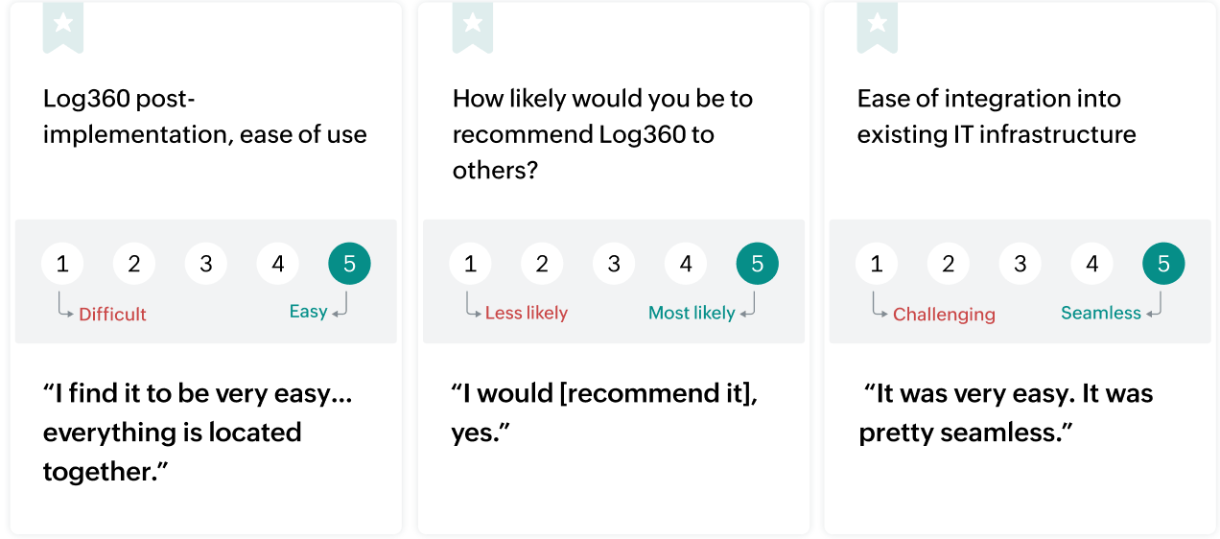This screenshot has width=1220, height=539.
Task: Select rating 2 for recommending Log360
Action: point(542,264)
